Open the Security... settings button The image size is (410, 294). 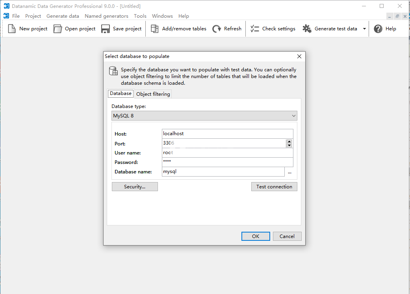pyautogui.click(x=135, y=186)
